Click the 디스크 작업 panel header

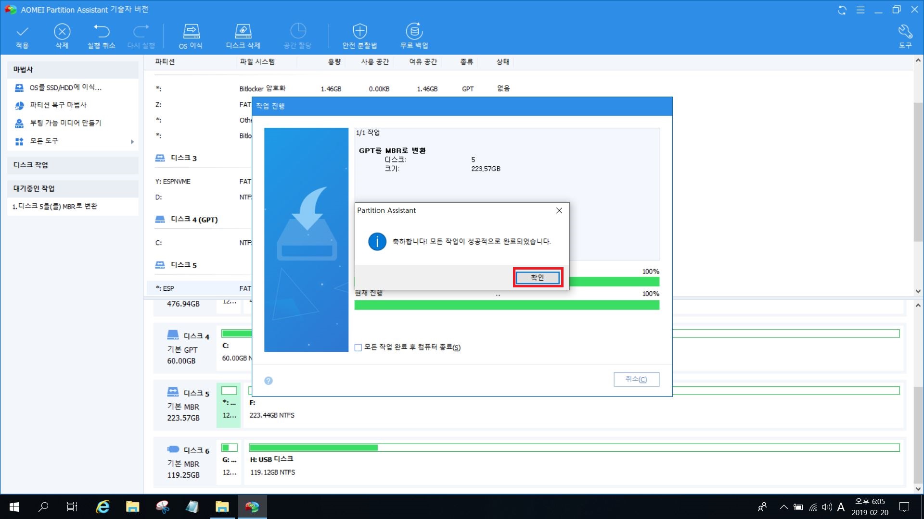point(73,165)
